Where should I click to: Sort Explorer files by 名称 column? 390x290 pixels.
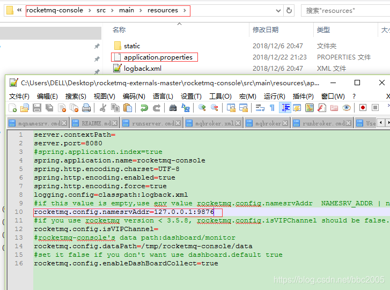[x=119, y=30]
